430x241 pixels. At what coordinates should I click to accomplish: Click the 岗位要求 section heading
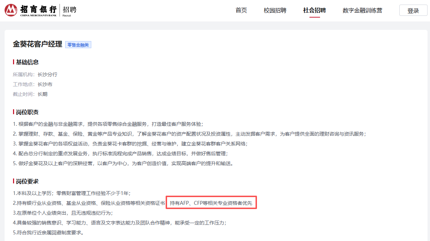pos(27,181)
